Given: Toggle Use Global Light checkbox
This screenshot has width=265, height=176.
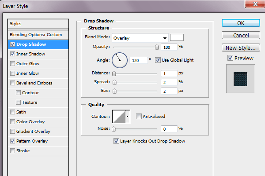Looking at the screenshot, I should pos(158,60).
